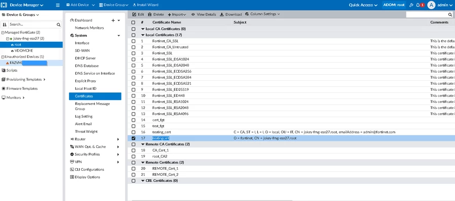Check the box for REMOTE_Cert_2 row
This screenshot has height=201, width=455.
pyautogui.click(x=133, y=175)
